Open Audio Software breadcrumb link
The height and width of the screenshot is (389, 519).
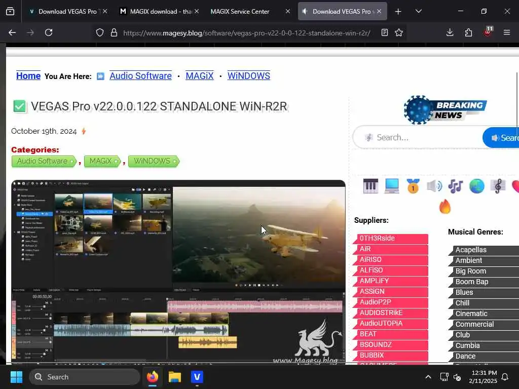pos(141,76)
